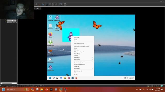Open Firefox shortcut on guest desktop

coord(50,35)
